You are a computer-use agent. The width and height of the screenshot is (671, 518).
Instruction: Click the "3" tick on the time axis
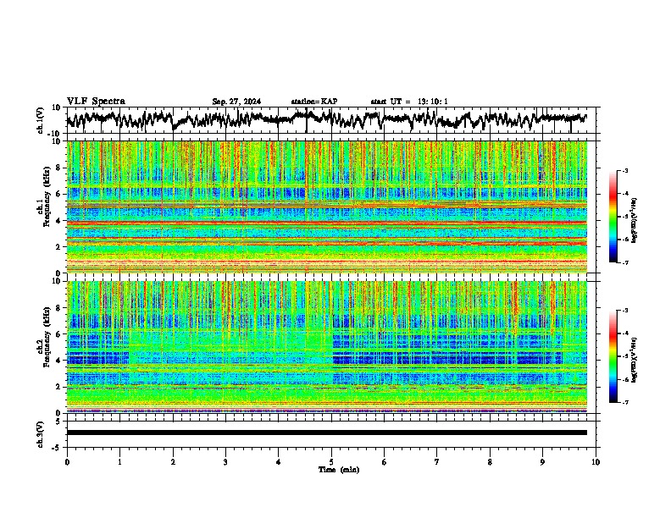click(225, 462)
